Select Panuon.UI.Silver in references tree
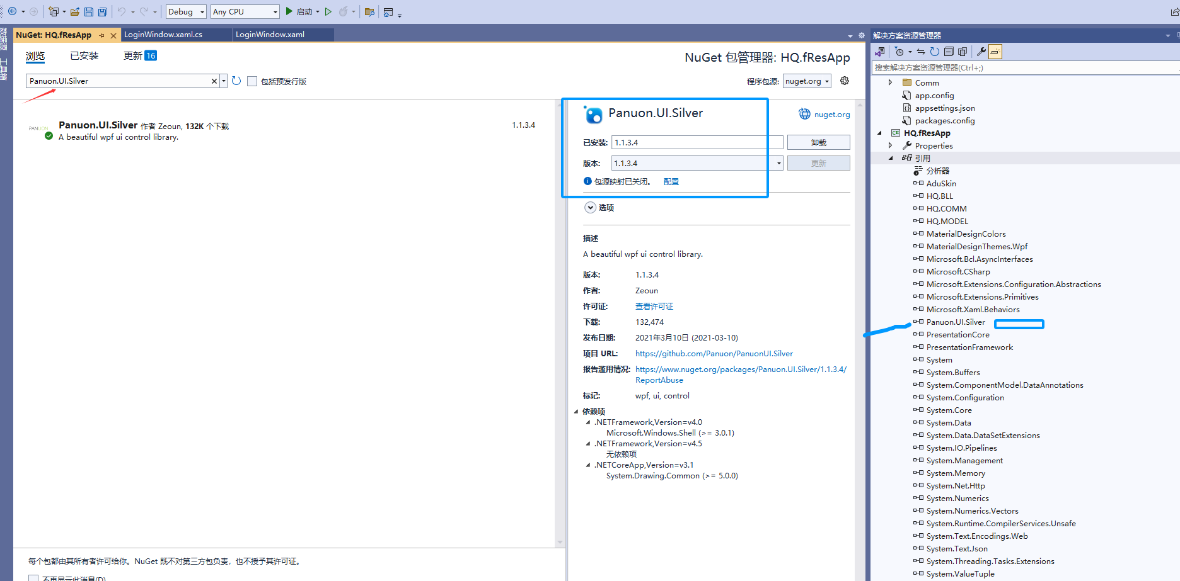1180x581 pixels. point(956,322)
